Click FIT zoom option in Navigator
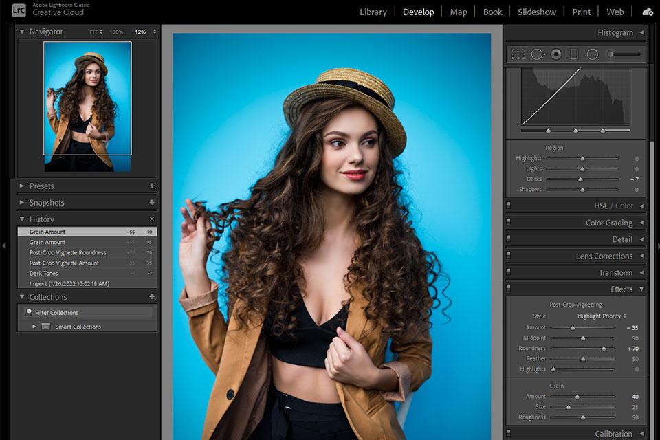 (96, 32)
